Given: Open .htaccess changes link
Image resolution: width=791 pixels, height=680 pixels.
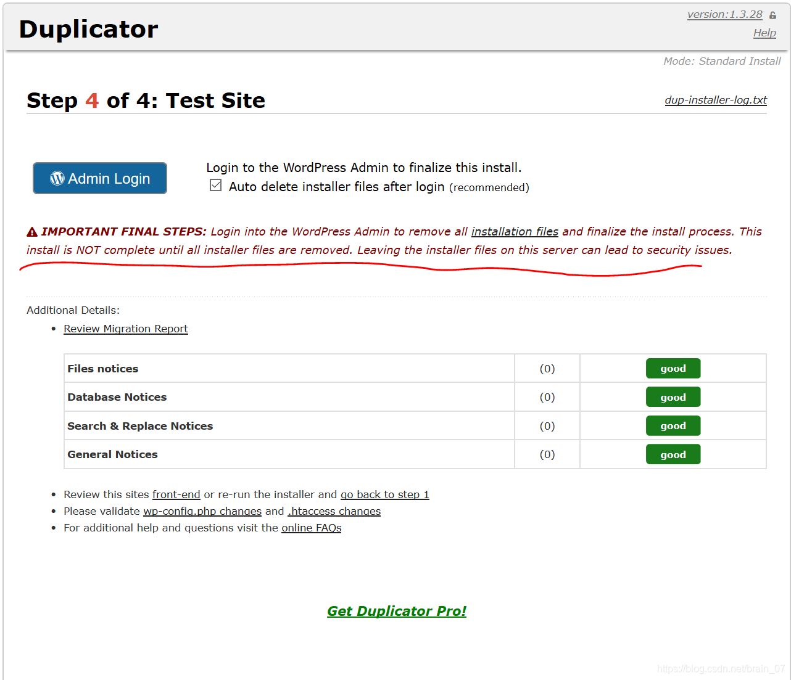Looking at the screenshot, I should tap(334, 511).
